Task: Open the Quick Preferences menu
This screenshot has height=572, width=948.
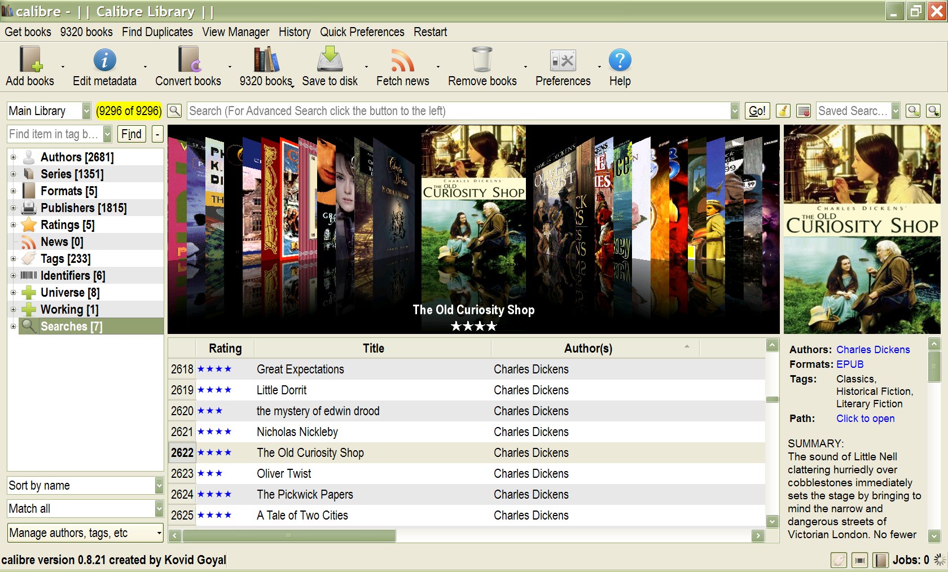Action: (x=362, y=32)
